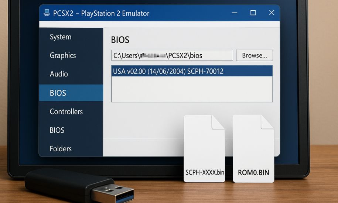Click the BIOS folder path field
338x203 pixels.
(x=172, y=55)
